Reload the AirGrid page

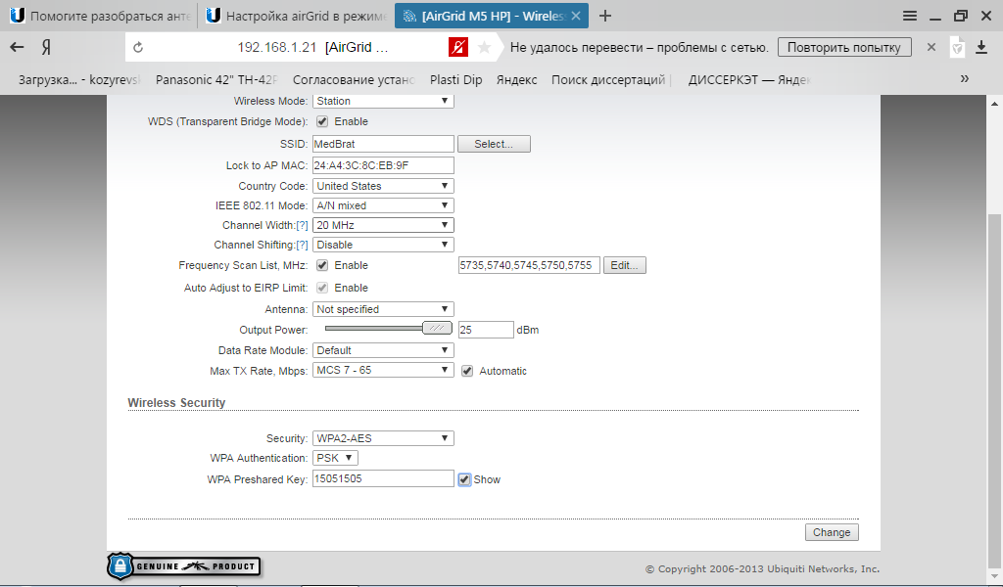click(138, 47)
